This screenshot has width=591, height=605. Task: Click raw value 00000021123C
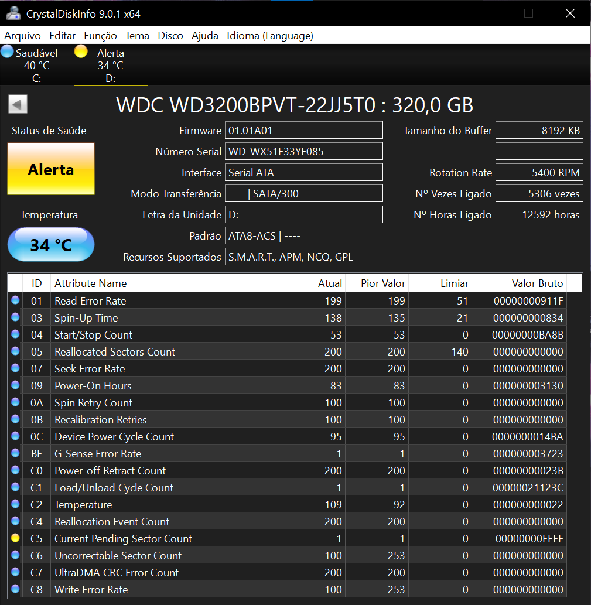528,488
